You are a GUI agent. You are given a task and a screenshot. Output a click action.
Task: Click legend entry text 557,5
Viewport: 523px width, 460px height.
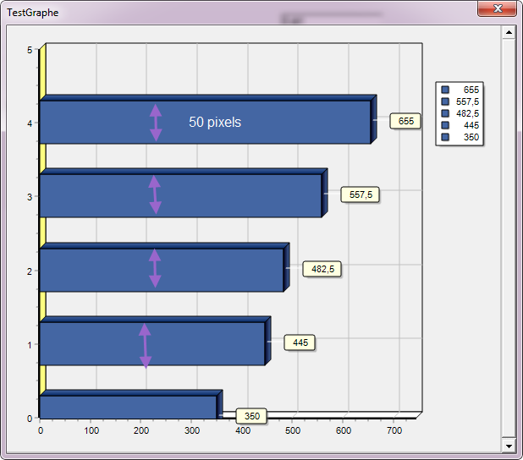pyautogui.click(x=467, y=101)
